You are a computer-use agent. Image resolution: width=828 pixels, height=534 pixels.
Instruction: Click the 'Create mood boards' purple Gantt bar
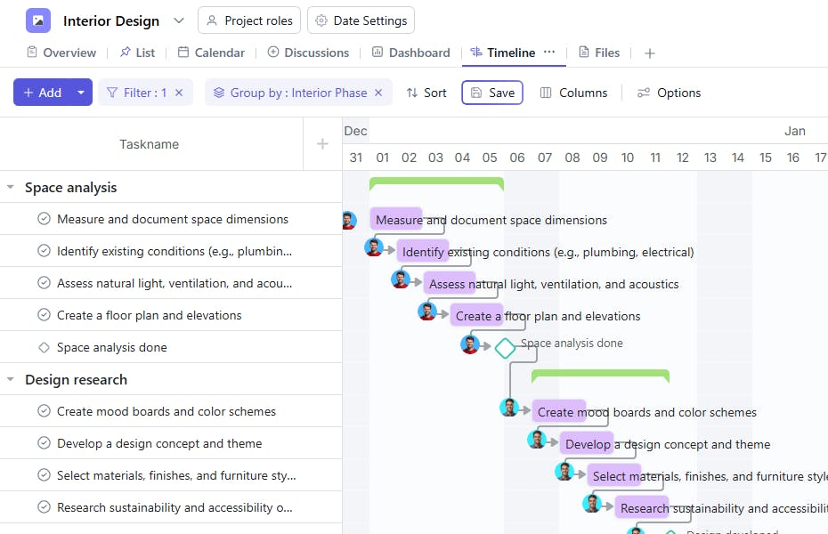point(559,412)
